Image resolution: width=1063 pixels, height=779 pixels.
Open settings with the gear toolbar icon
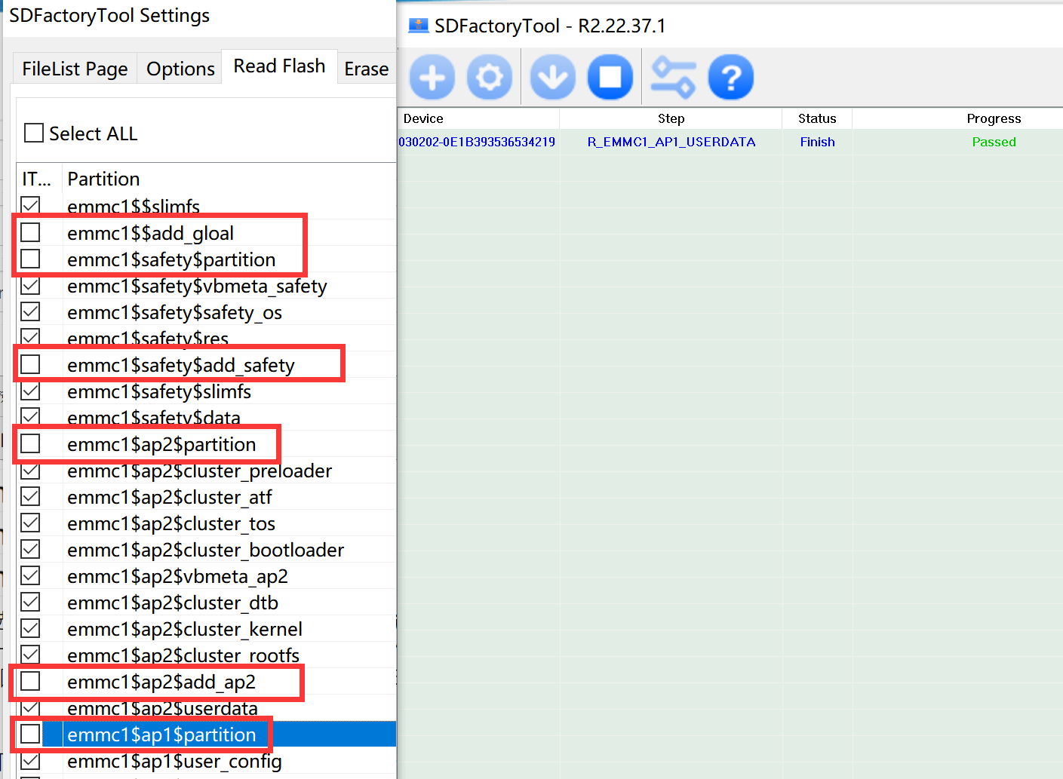point(490,77)
